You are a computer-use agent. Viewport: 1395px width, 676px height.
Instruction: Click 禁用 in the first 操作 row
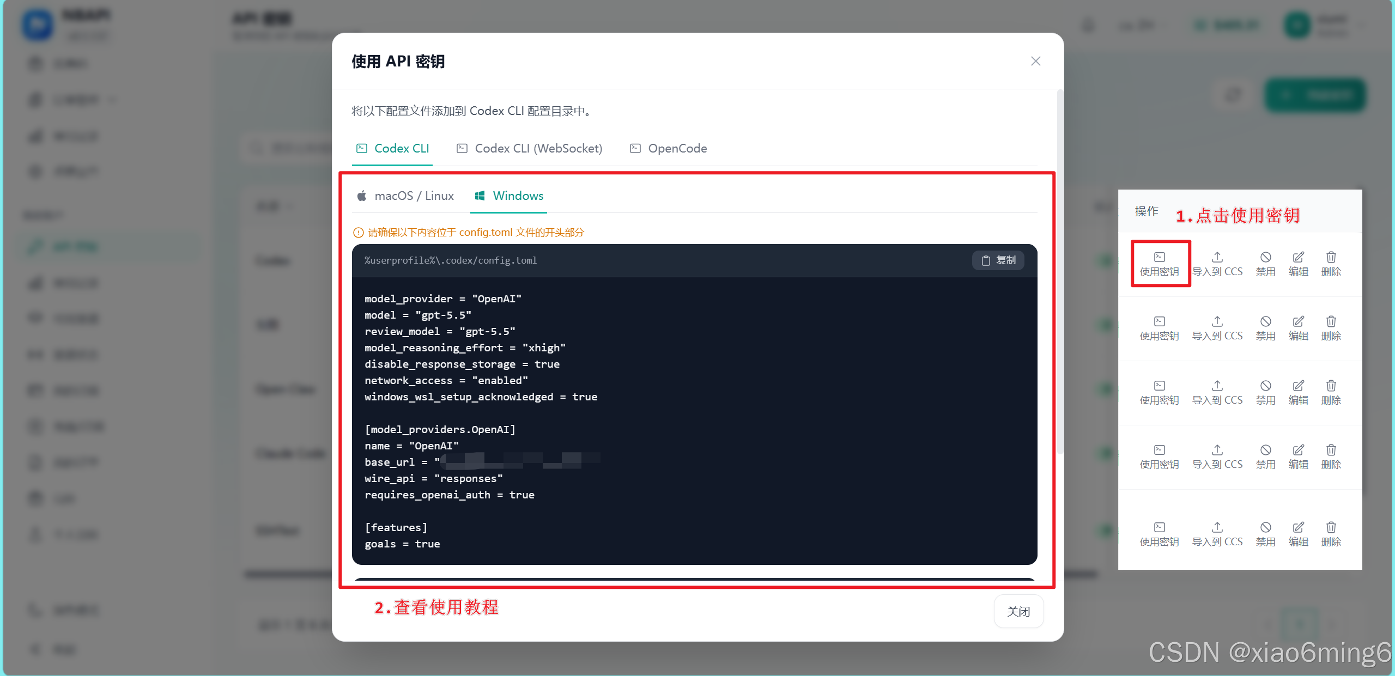(1265, 264)
